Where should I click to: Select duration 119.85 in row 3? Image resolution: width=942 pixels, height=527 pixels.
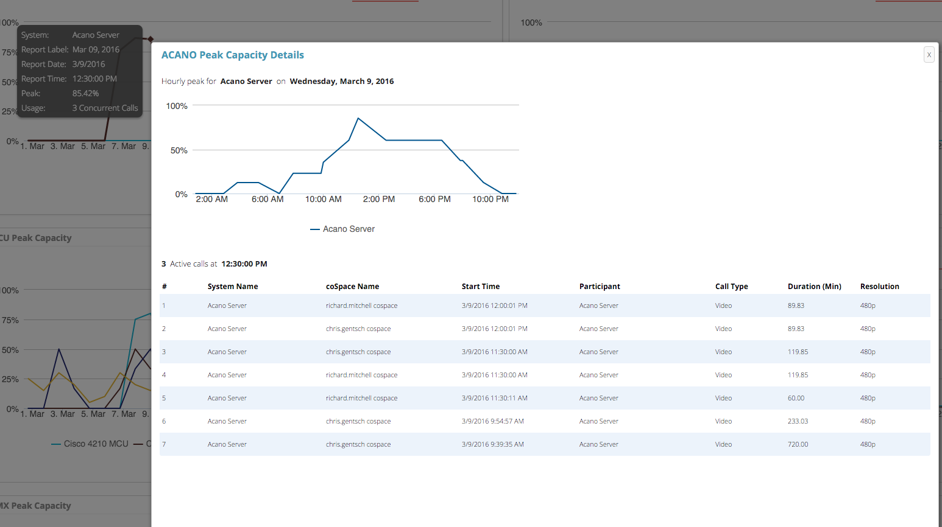(798, 352)
